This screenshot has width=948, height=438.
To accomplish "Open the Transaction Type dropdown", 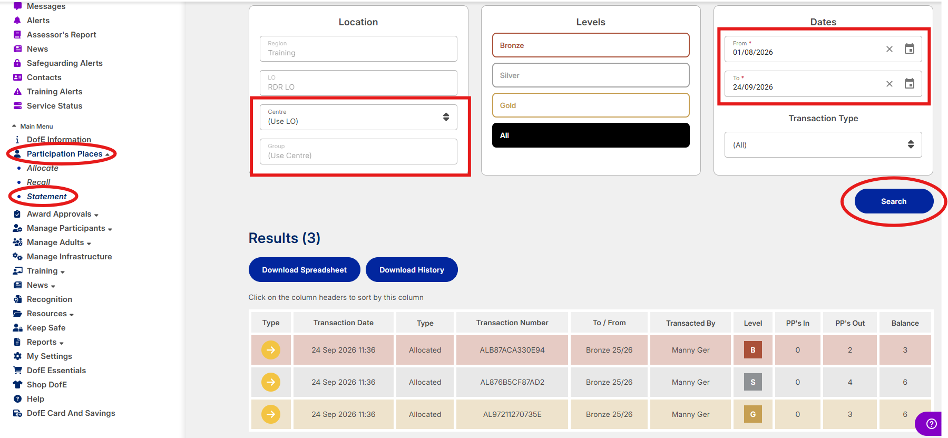I will pyautogui.click(x=823, y=144).
